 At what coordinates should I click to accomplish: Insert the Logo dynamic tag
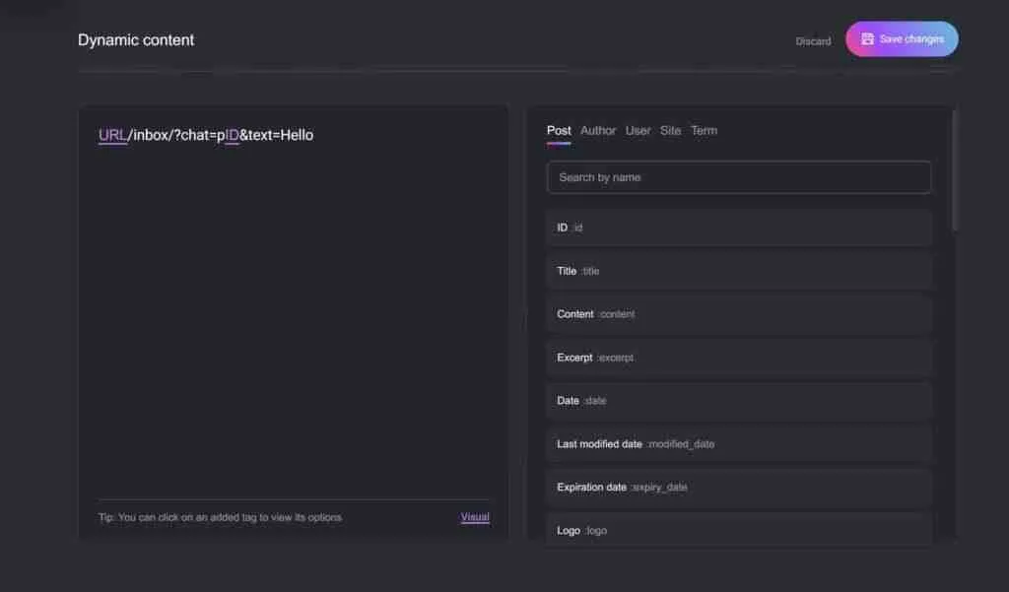click(x=738, y=531)
